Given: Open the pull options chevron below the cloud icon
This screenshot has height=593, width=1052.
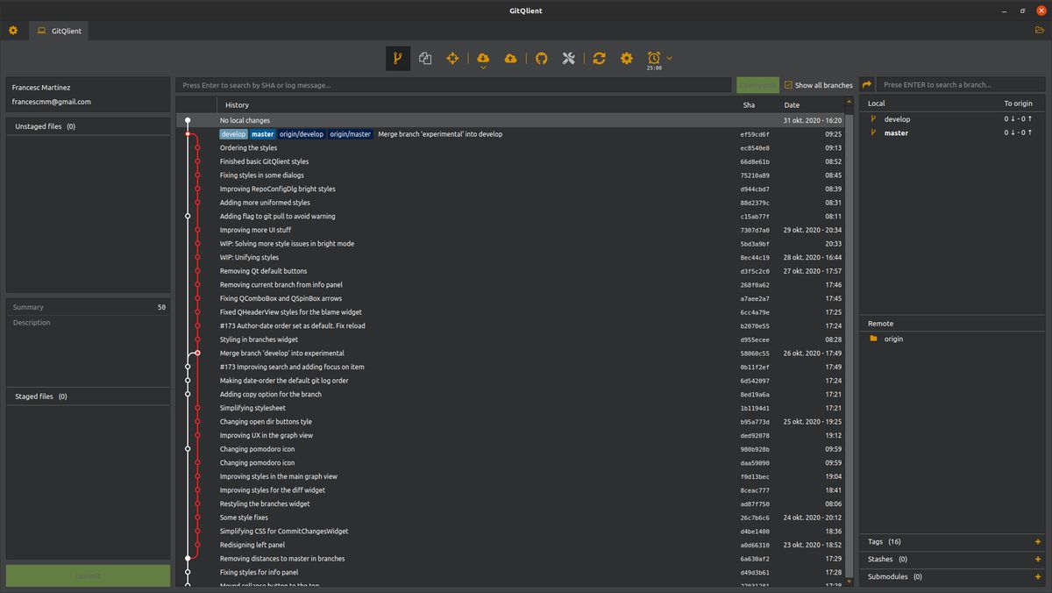Looking at the screenshot, I should point(482,68).
